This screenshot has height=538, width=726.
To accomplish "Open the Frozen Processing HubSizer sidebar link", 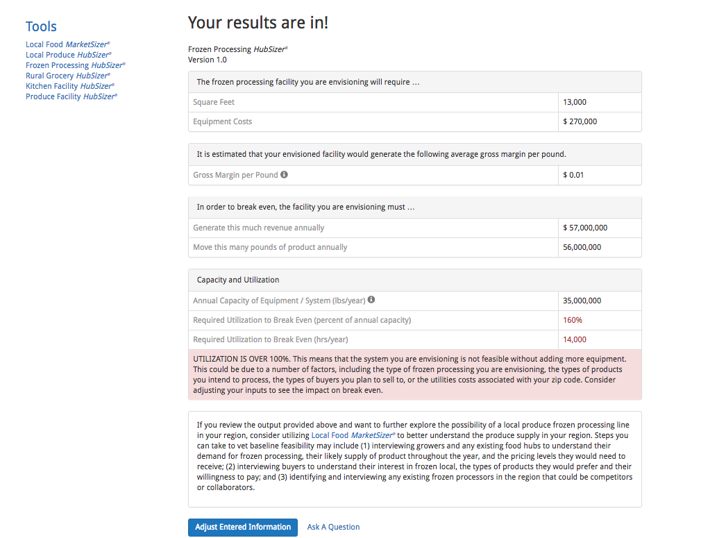I will (x=76, y=65).
